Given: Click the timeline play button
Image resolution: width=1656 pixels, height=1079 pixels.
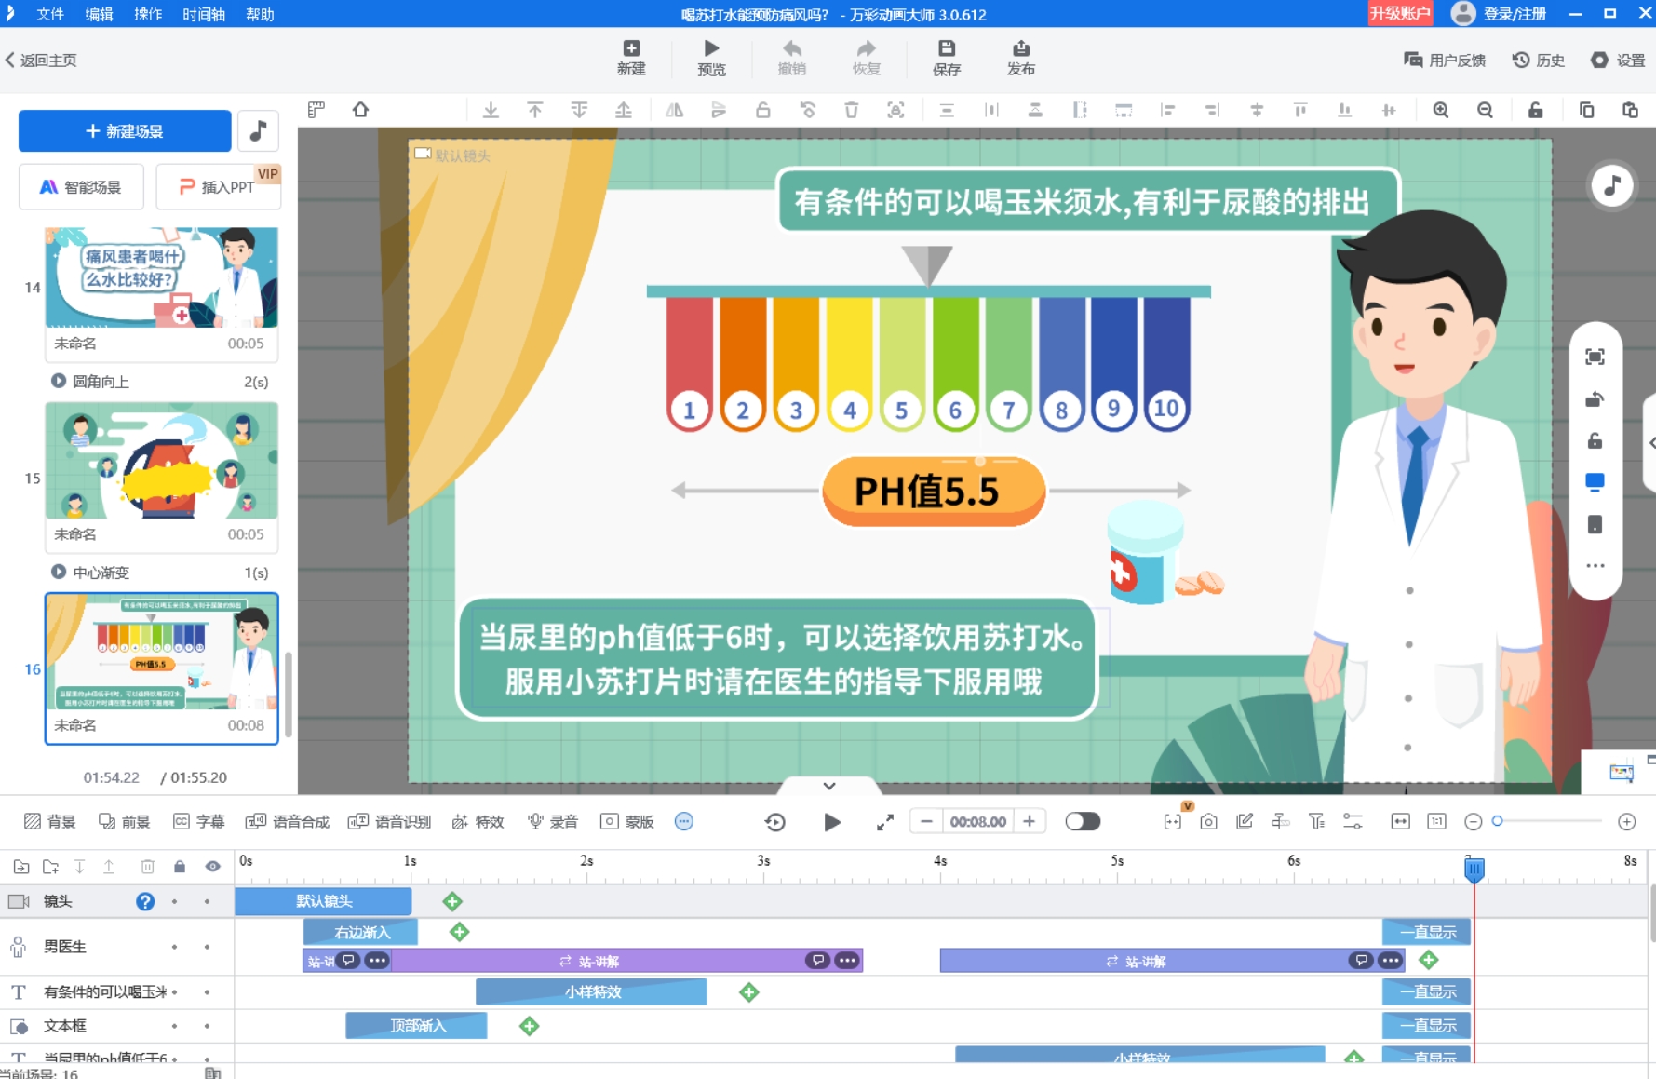Looking at the screenshot, I should coord(832,822).
